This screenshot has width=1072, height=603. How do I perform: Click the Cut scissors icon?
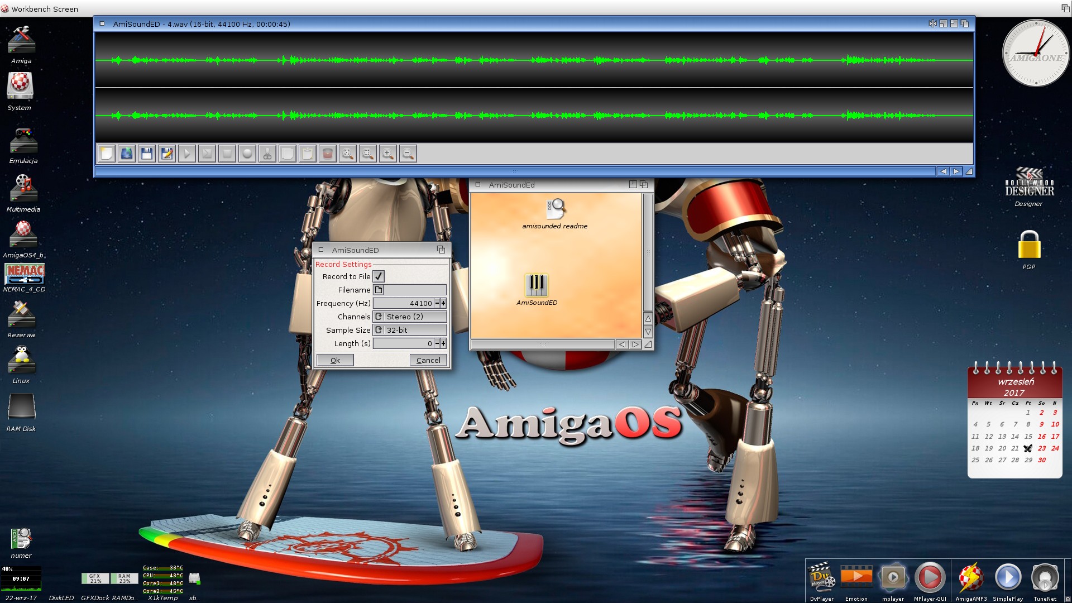click(x=267, y=154)
